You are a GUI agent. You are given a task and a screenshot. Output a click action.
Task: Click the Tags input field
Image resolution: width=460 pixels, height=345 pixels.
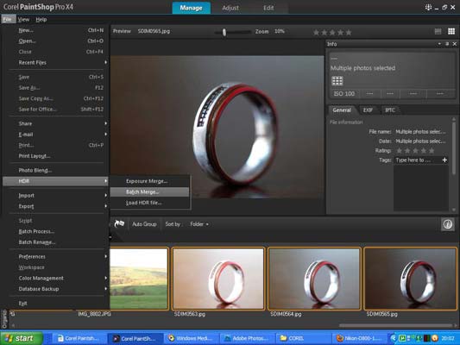[417, 160]
